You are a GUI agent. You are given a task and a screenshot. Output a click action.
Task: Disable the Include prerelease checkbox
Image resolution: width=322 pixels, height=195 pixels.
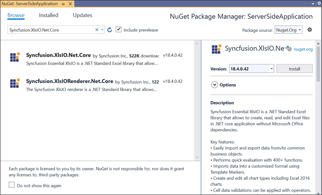pos(118,30)
